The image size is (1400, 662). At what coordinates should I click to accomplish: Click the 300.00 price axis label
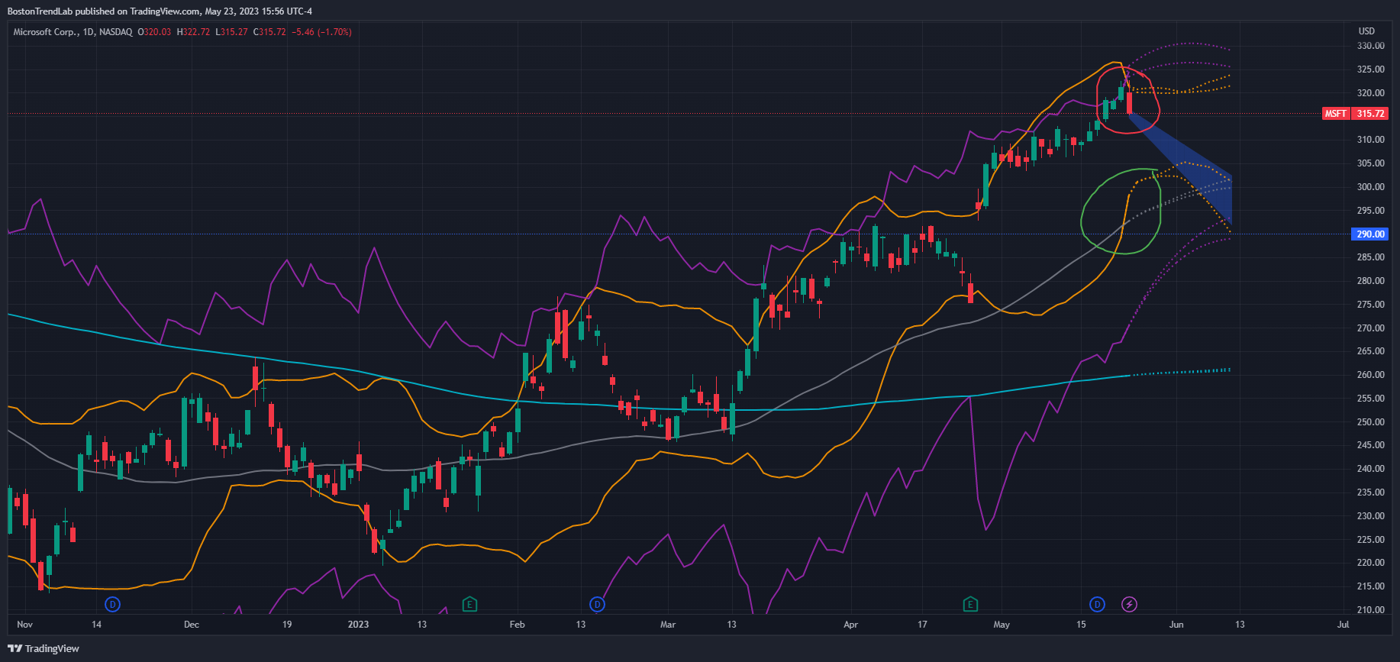coord(1370,187)
